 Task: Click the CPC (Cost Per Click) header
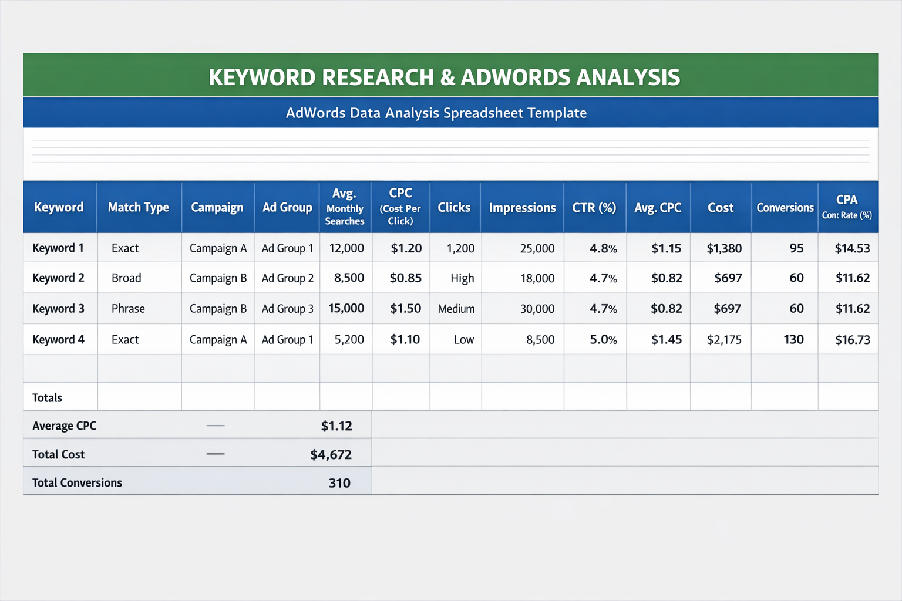[x=400, y=207]
